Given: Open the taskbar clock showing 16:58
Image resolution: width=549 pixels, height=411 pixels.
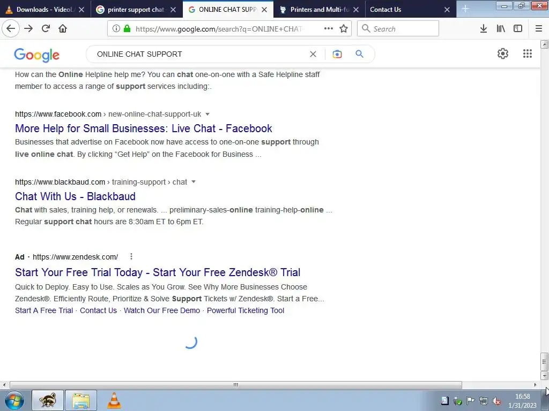Looking at the screenshot, I should [522, 401].
